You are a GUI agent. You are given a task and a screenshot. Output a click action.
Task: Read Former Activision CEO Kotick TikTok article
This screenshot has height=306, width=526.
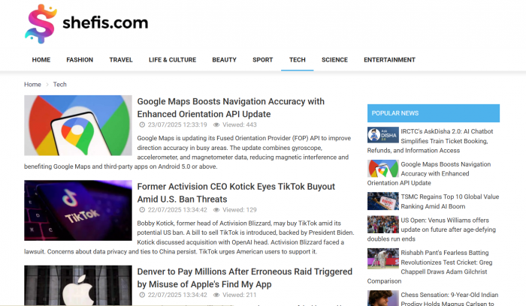(x=236, y=192)
